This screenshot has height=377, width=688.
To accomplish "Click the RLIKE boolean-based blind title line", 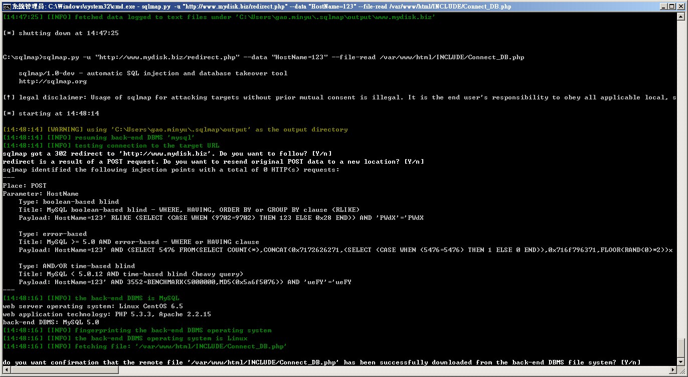I will click(x=189, y=210).
